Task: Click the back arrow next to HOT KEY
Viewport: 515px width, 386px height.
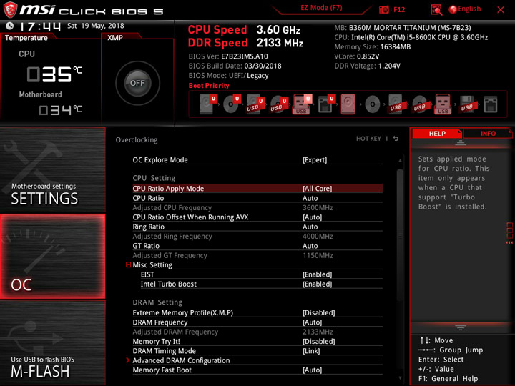Action: [x=396, y=139]
